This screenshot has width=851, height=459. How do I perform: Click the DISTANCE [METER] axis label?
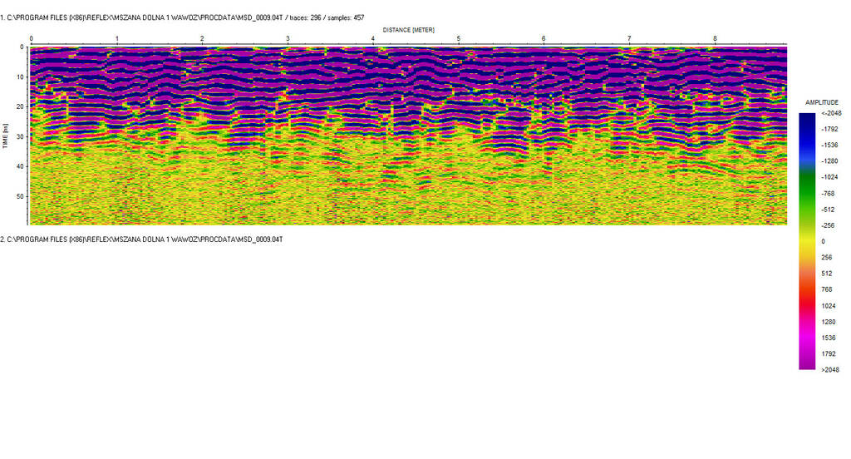pos(408,30)
